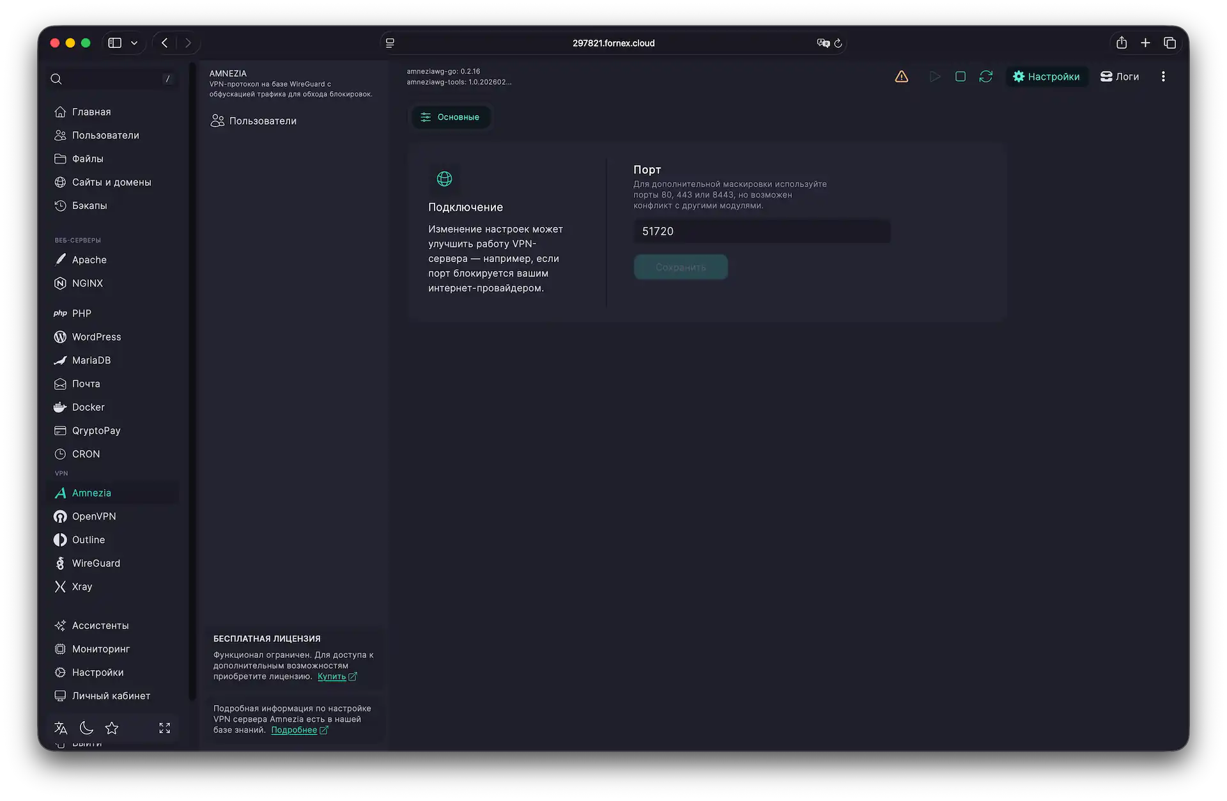The image size is (1227, 801).
Task: Toggle dark mode moon icon
Action: tap(86, 728)
